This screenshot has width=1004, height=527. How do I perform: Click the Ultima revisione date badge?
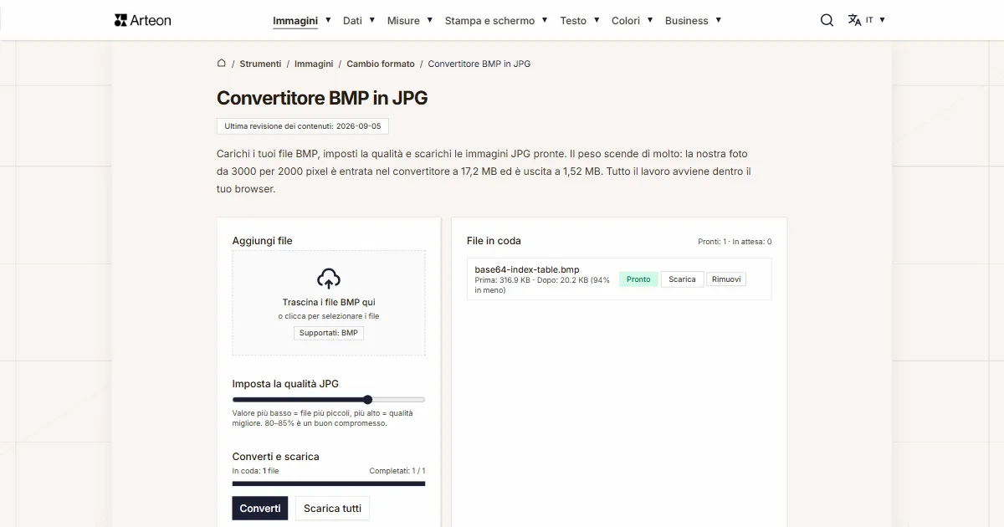[x=303, y=126]
